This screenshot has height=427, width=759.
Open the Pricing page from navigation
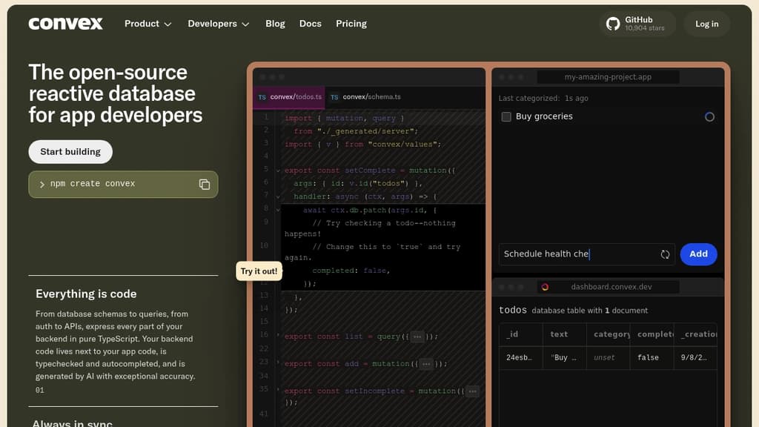(351, 24)
